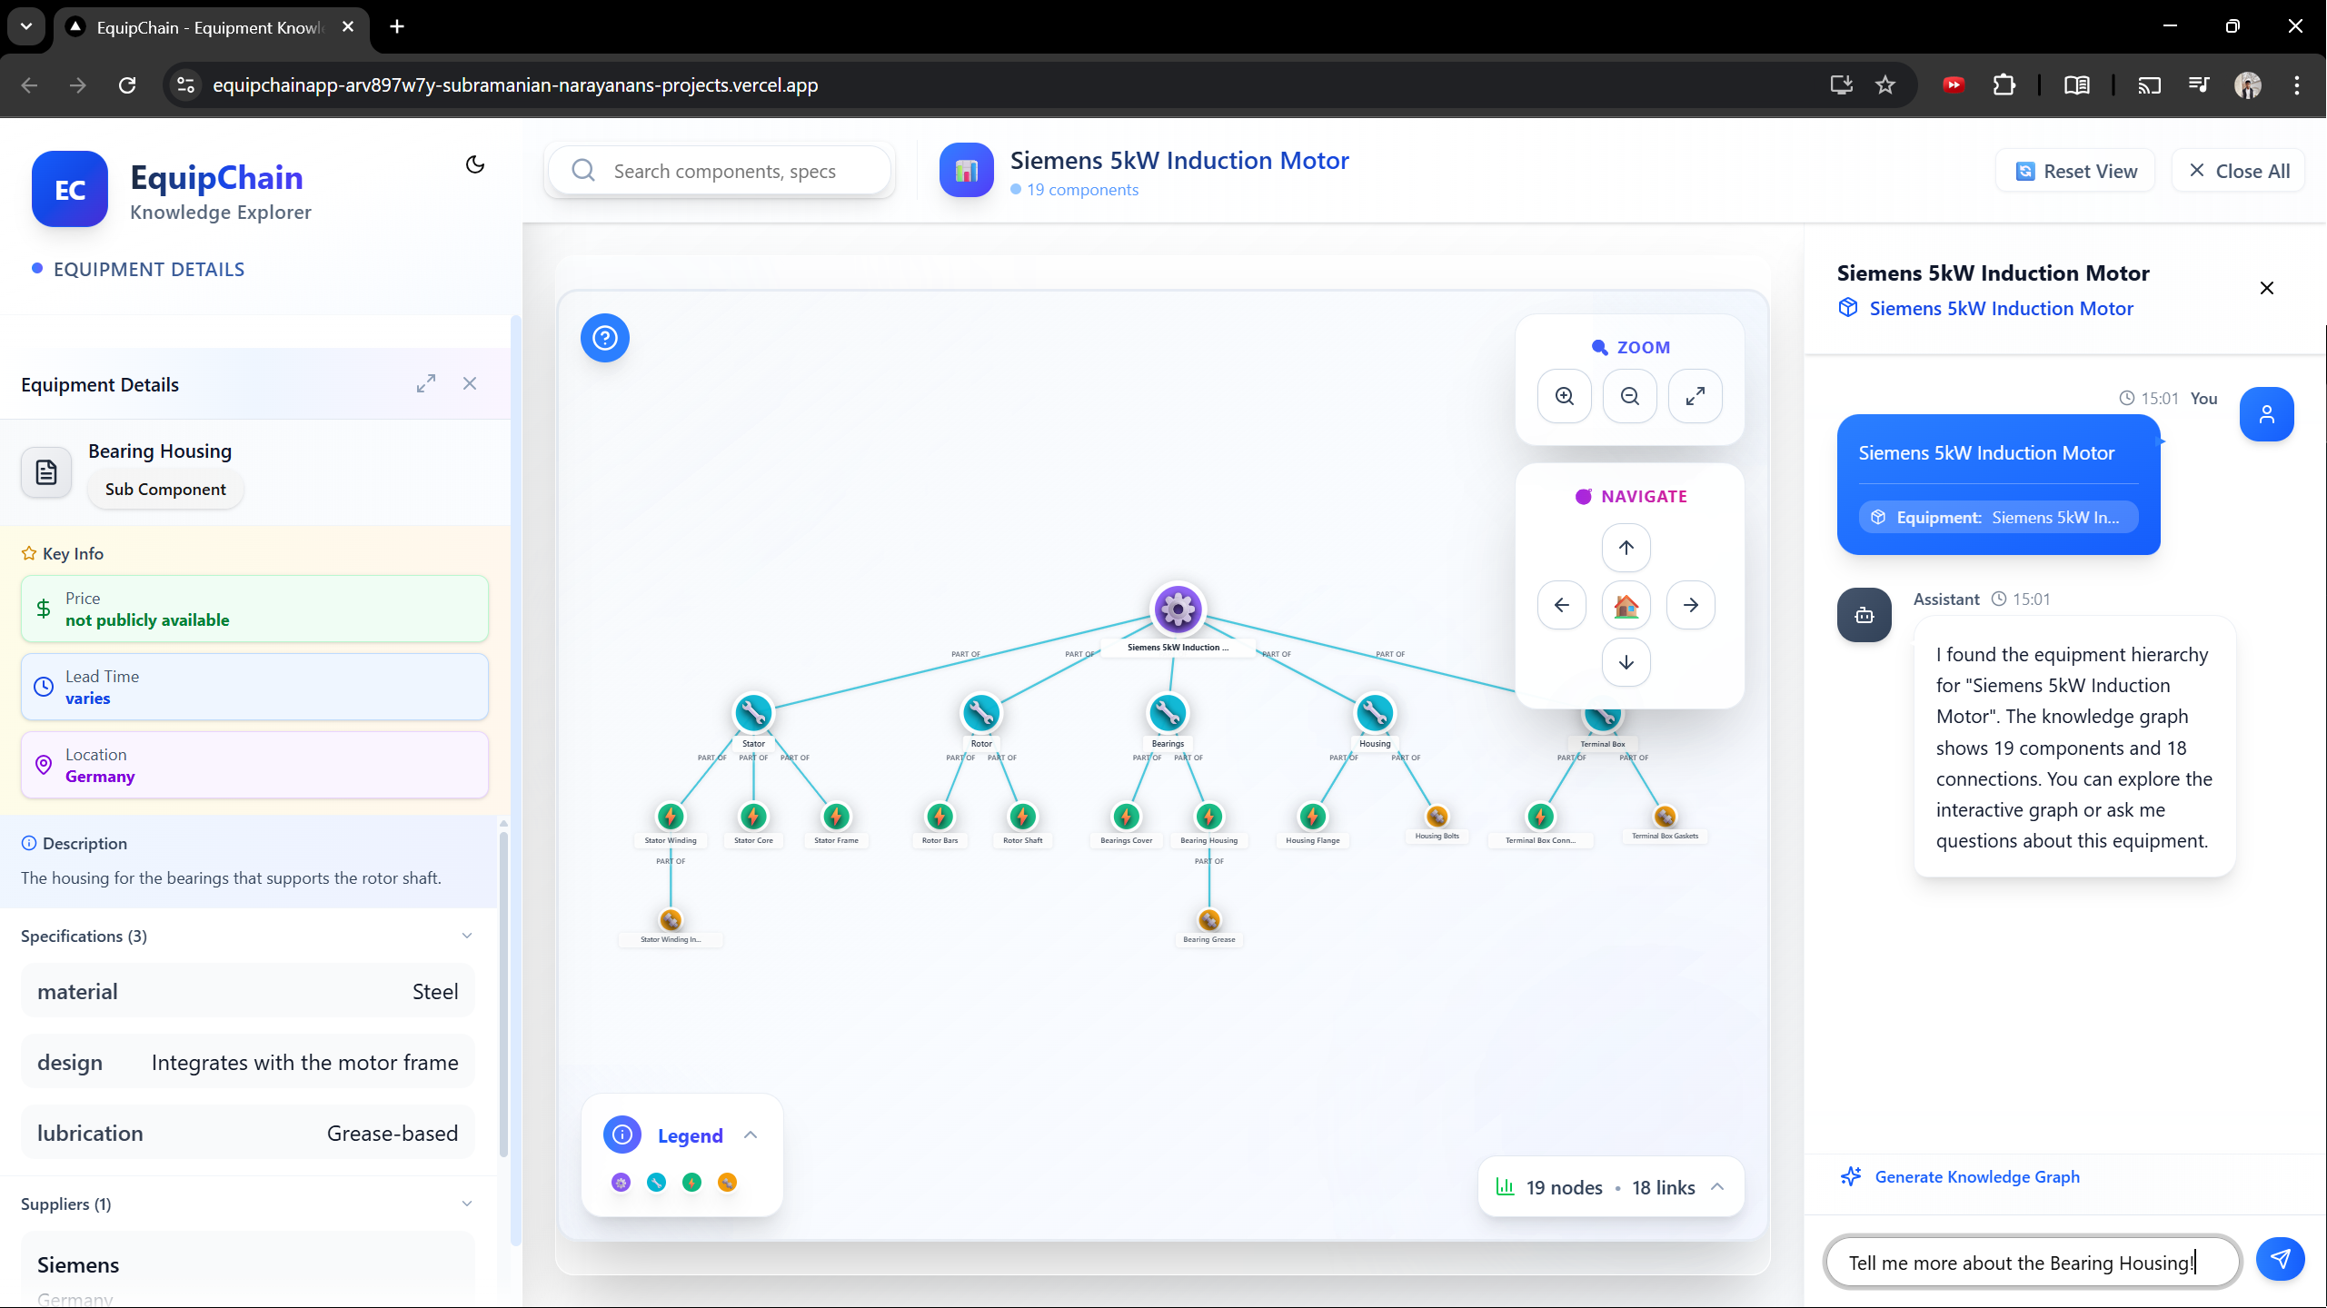Collapse the Suppliers section
Viewport: 2327px width, 1308px height.
click(467, 1204)
